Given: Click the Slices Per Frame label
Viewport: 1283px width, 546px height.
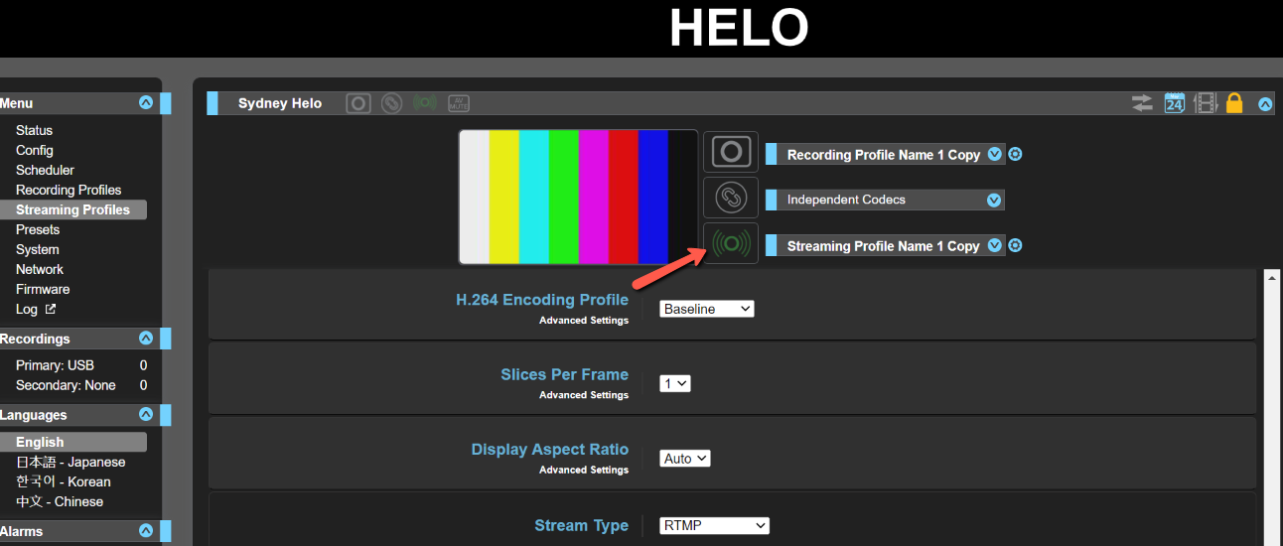Looking at the screenshot, I should click(x=564, y=374).
